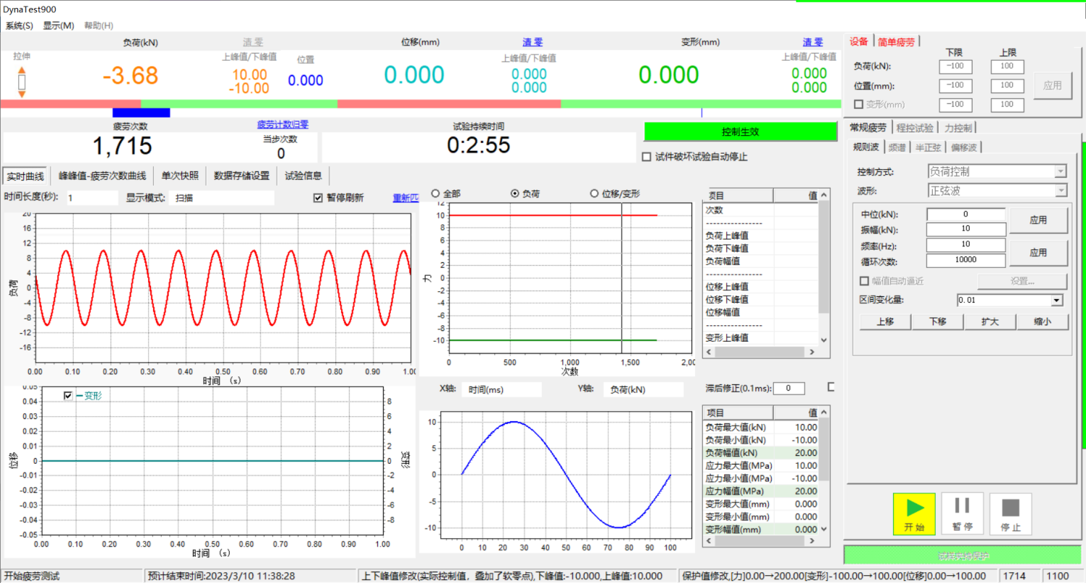The image size is (1086, 583).
Task: Open the 区间变化量 dropdown
Action: coord(1056,301)
